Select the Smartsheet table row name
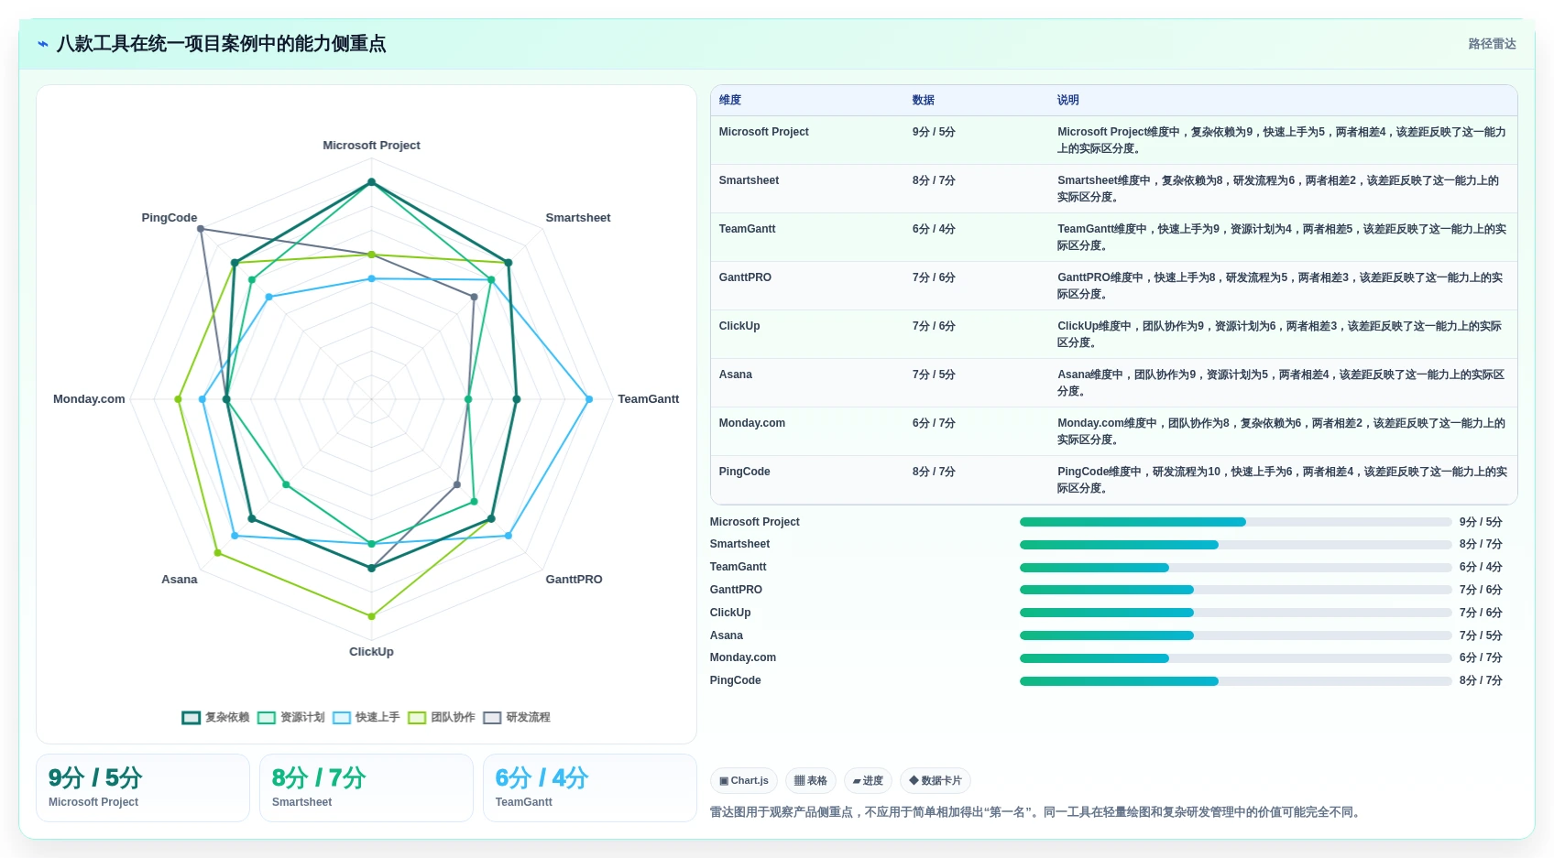This screenshot has width=1554, height=858. tap(750, 180)
